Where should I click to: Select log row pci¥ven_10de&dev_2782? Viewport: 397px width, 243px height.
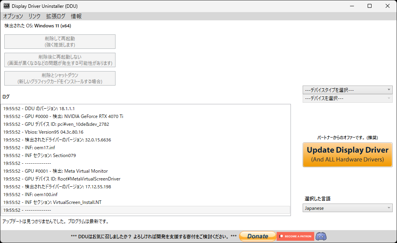point(146,124)
